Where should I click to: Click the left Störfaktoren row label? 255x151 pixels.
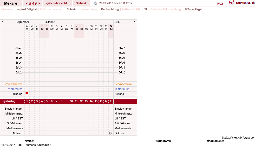coord(15,123)
